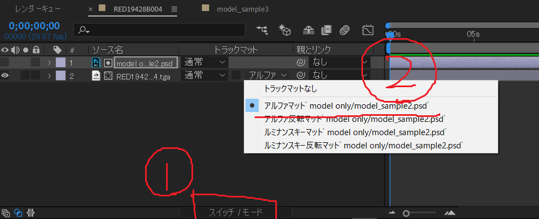Click the TGA file icon on layer 2
The width and height of the screenshot is (539, 219).
pyautogui.click(x=96, y=76)
